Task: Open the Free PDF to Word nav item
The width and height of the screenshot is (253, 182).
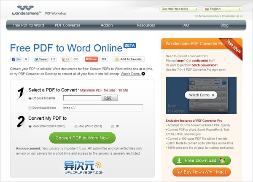Action: (x=28, y=25)
